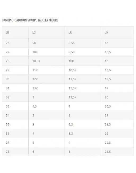Screen dimensions: 136x173
Task: Click UK size 13,5K cell
Action: click(83, 97)
